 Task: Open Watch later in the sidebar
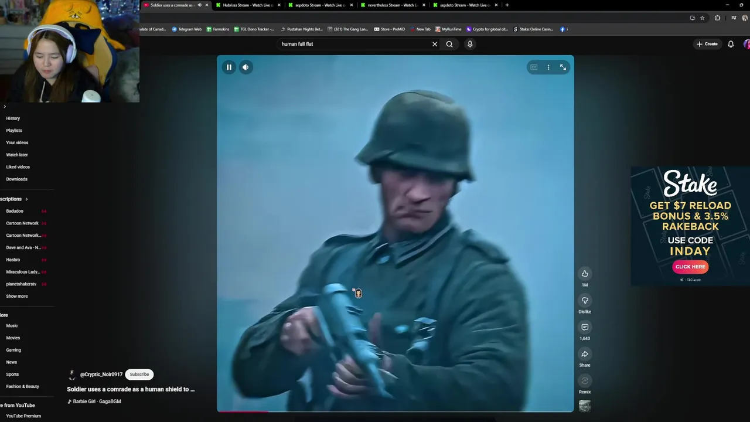[17, 155]
